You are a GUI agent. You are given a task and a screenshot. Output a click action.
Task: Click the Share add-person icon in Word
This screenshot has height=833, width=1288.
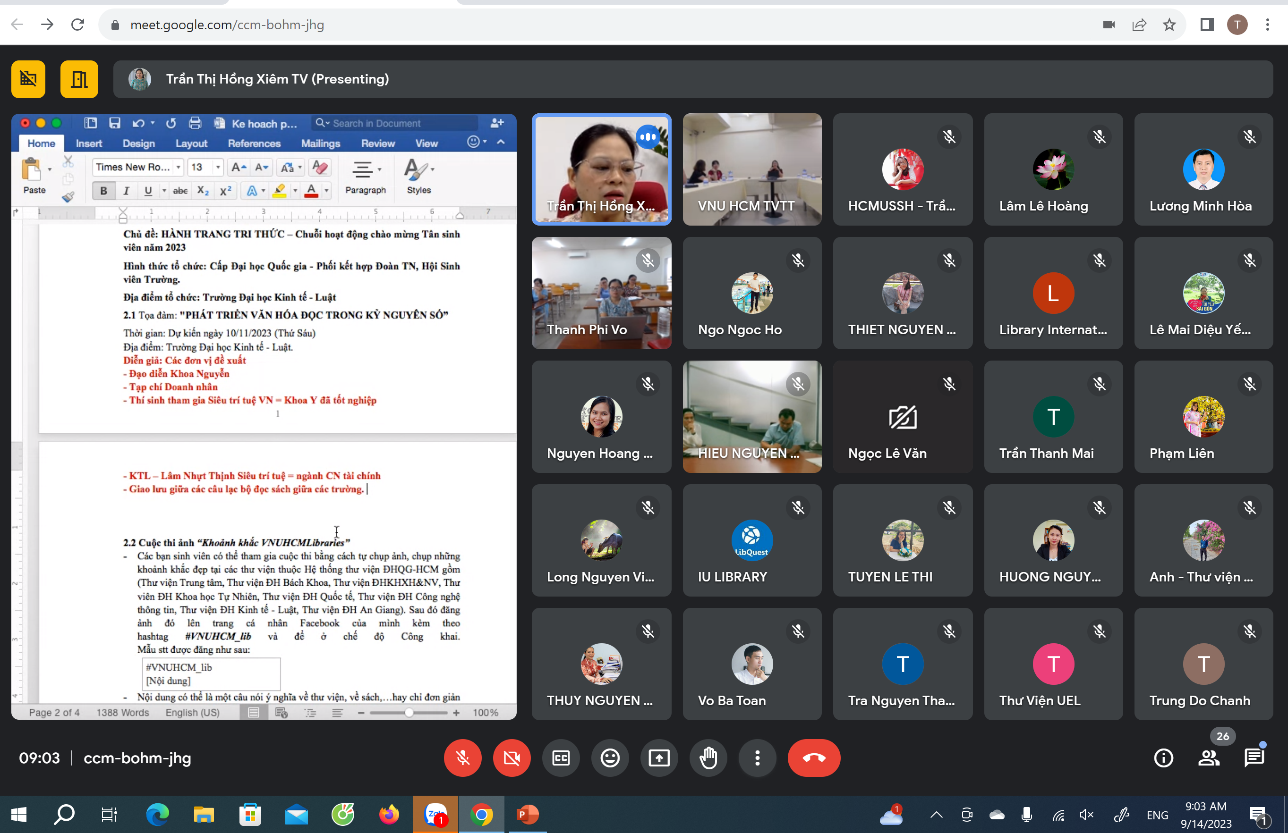(497, 123)
